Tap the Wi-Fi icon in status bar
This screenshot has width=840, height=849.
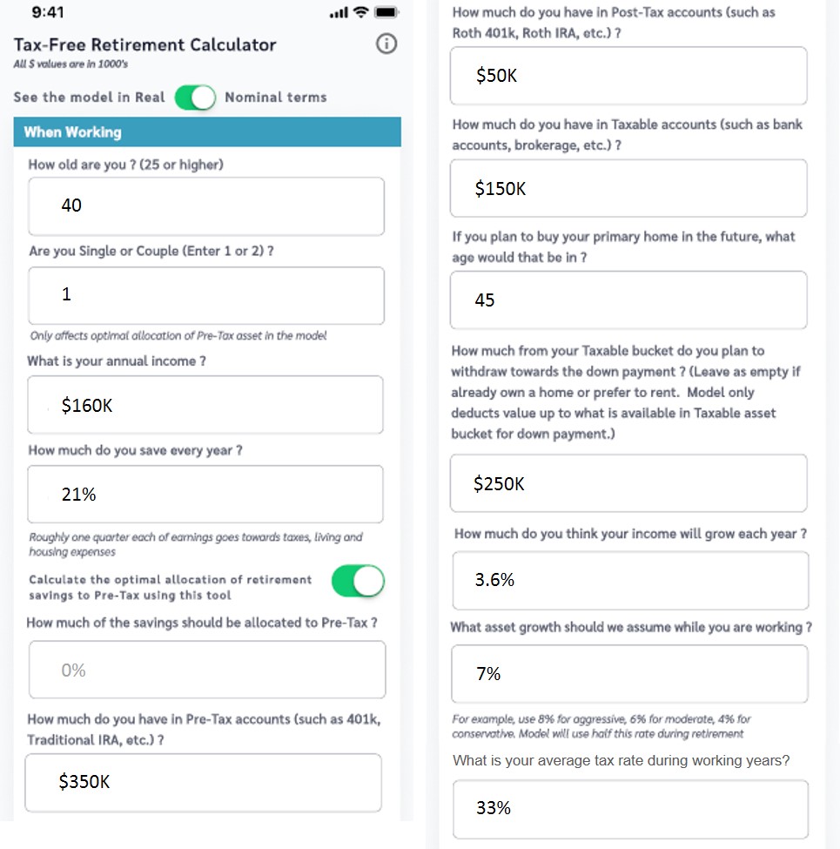tap(360, 12)
